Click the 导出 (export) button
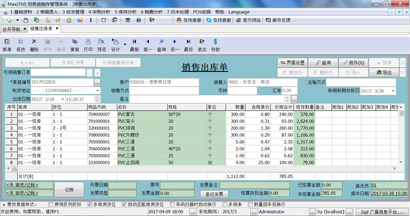The width and height of the screenshot is (410, 216). coord(384,72)
